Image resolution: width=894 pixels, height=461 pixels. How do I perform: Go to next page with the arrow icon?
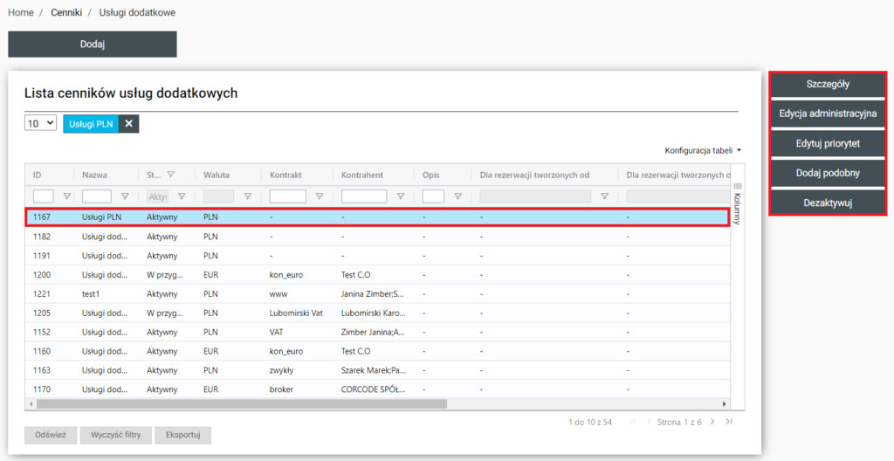(712, 422)
